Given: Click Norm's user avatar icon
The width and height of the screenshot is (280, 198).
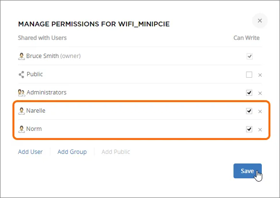Looking at the screenshot, I should pyautogui.click(x=22, y=129).
